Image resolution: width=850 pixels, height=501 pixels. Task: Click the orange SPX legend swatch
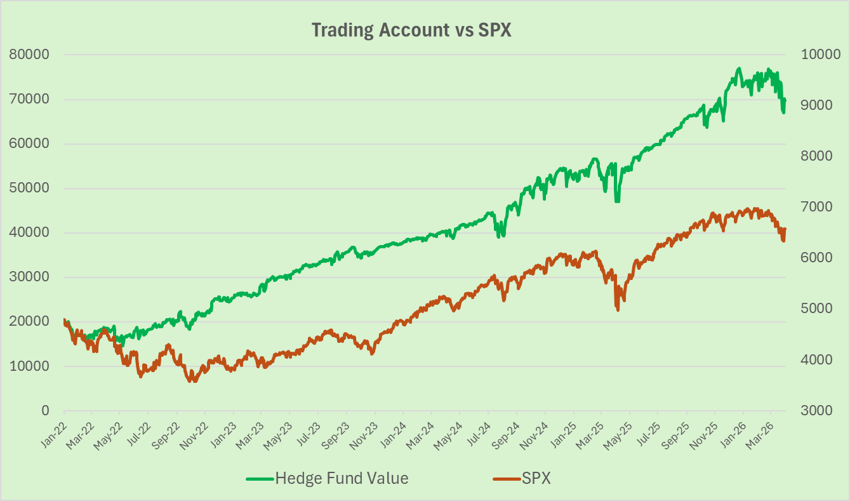507,479
